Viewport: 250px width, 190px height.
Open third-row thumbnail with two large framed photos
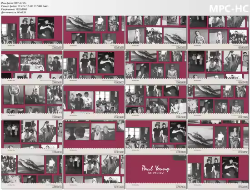(94, 102)
